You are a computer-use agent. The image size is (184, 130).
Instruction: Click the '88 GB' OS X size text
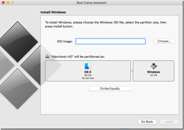(x=88, y=75)
